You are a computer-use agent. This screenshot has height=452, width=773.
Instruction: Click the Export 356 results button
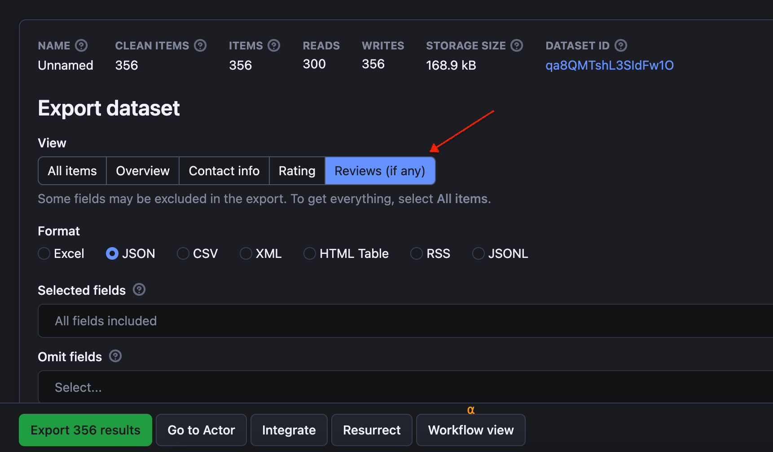pyautogui.click(x=85, y=430)
